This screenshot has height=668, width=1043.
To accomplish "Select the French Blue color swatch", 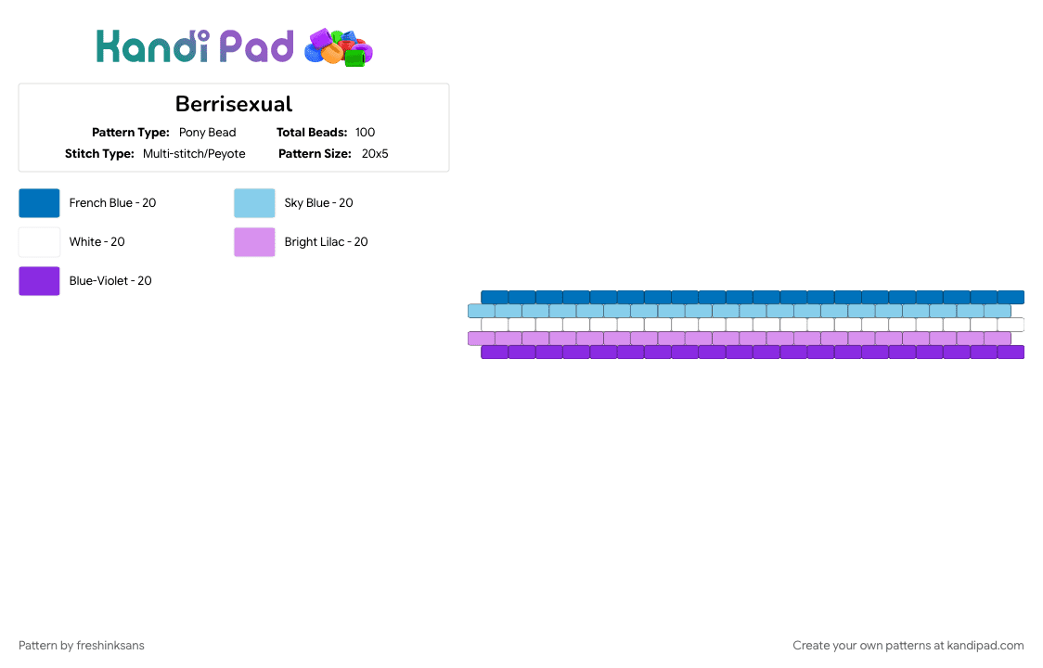I will click(x=39, y=203).
